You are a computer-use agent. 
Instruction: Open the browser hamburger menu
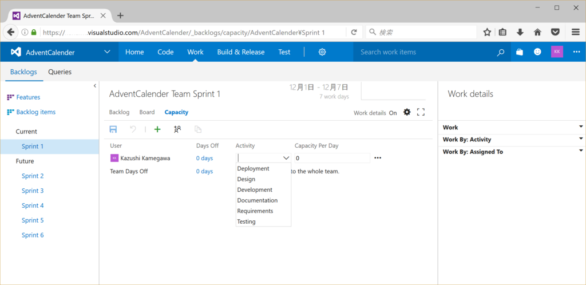(x=576, y=32)
